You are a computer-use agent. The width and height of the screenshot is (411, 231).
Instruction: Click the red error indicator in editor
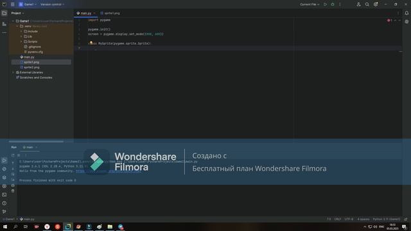click(x=390, y=21)
